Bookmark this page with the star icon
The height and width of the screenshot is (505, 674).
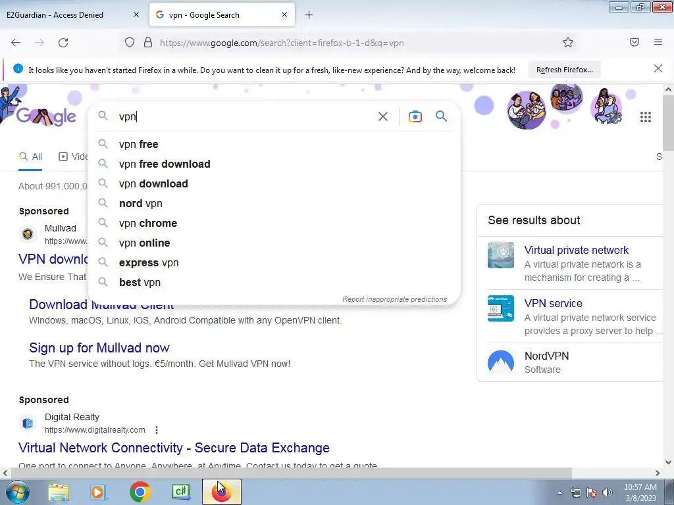click(568, 42)
